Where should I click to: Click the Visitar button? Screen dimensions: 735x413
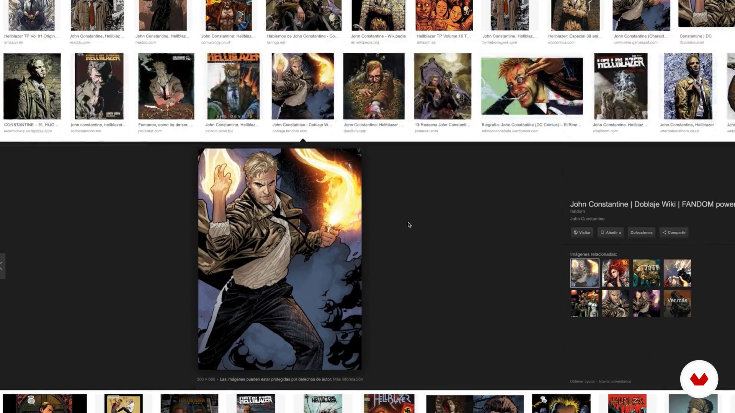pos(582,233)
